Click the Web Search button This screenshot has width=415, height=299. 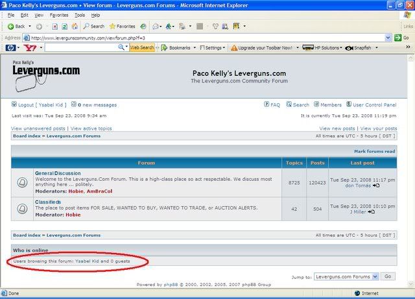[142, 47]
